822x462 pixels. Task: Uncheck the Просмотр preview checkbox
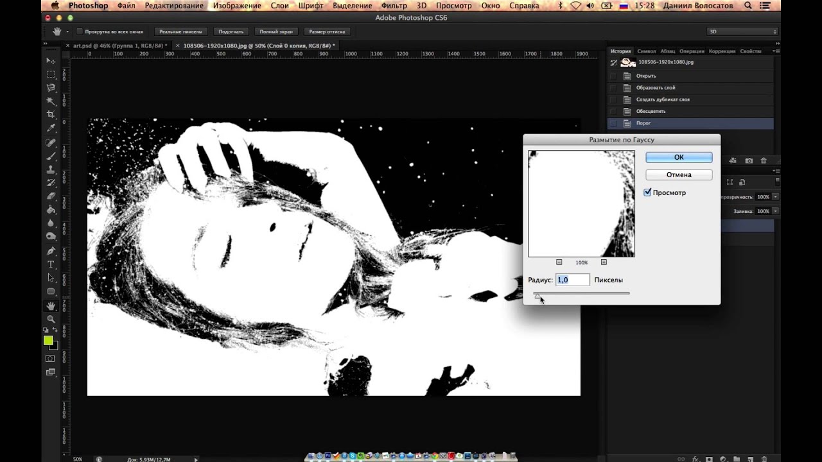tap(648, 193)
